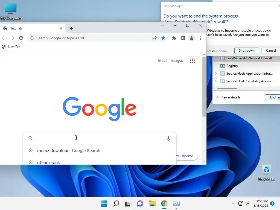This screenshot has height=210, width=280.
Task: Click inside the Google search box
Action: pos(100,138)
